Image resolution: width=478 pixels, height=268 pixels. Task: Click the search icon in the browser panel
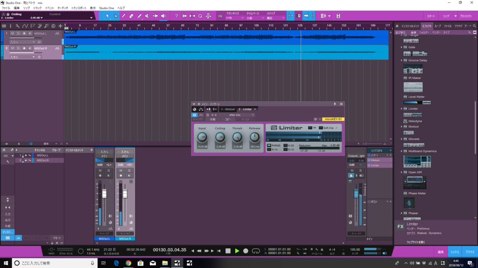click(x=474, y=26)
